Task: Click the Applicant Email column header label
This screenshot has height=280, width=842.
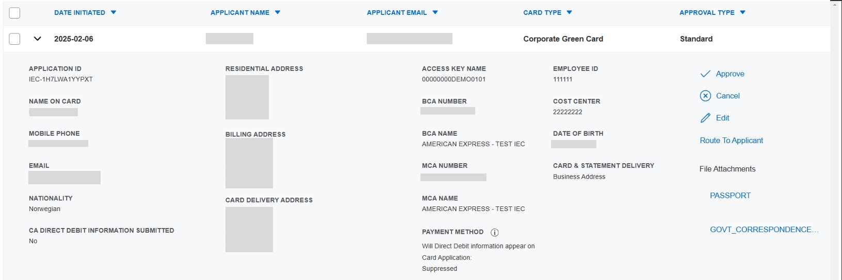Action: click(396, 13)
